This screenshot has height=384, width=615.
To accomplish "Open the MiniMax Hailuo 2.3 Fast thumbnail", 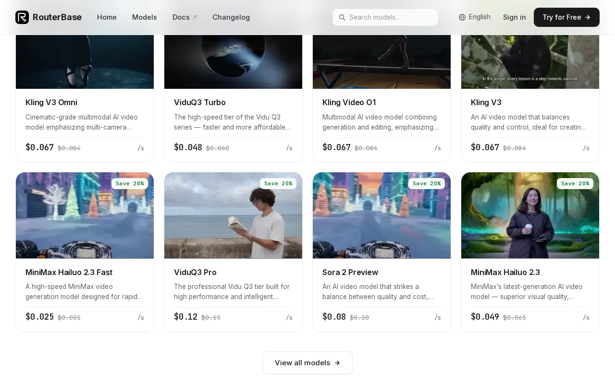I will point(85,216).
